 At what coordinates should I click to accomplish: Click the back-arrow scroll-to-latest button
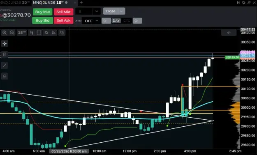(229, 33)
